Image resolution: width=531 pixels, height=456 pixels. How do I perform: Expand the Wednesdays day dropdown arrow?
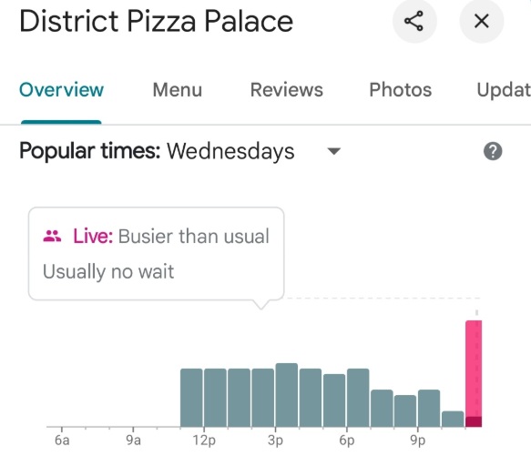(334, 151)
